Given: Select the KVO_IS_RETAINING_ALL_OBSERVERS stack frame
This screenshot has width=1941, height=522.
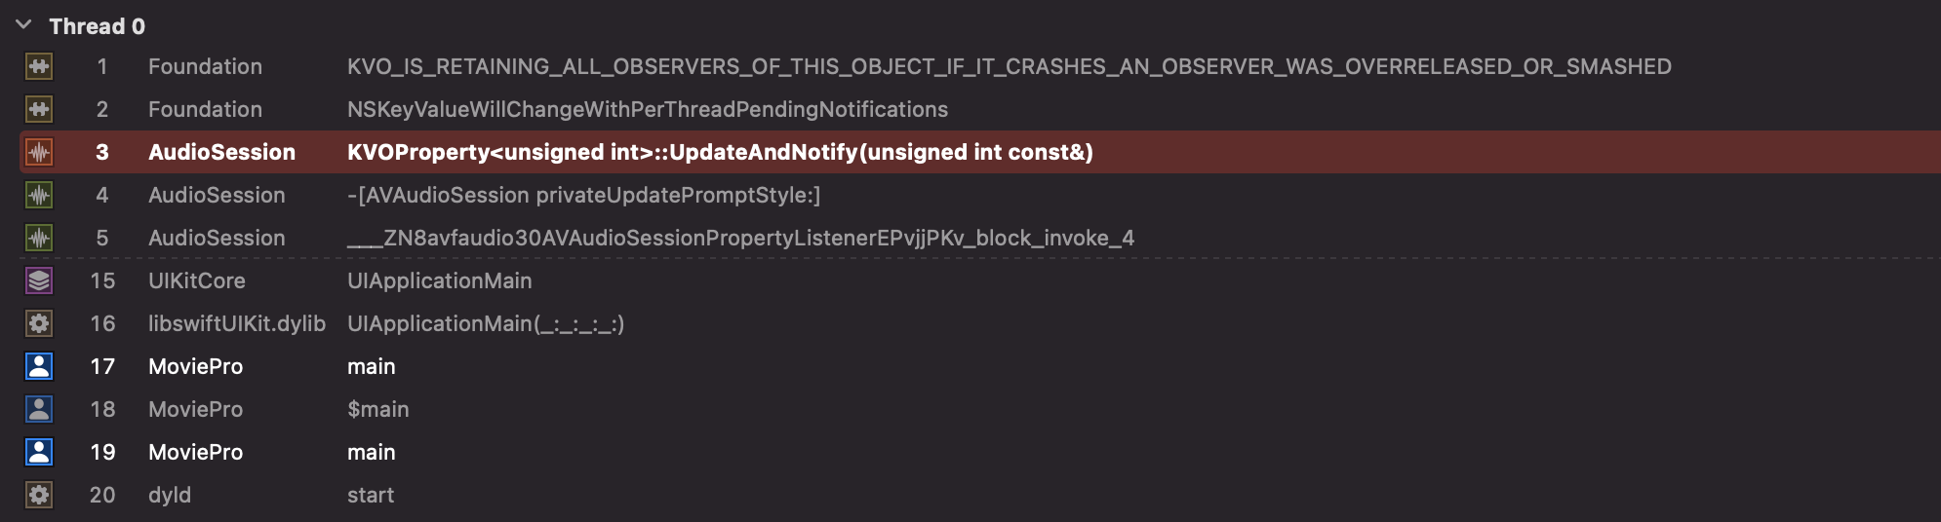Looking at the screenshot, I should pos(1009,66).
